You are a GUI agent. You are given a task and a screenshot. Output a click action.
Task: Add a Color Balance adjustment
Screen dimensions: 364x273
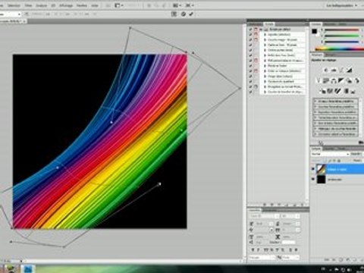[334, 80]
